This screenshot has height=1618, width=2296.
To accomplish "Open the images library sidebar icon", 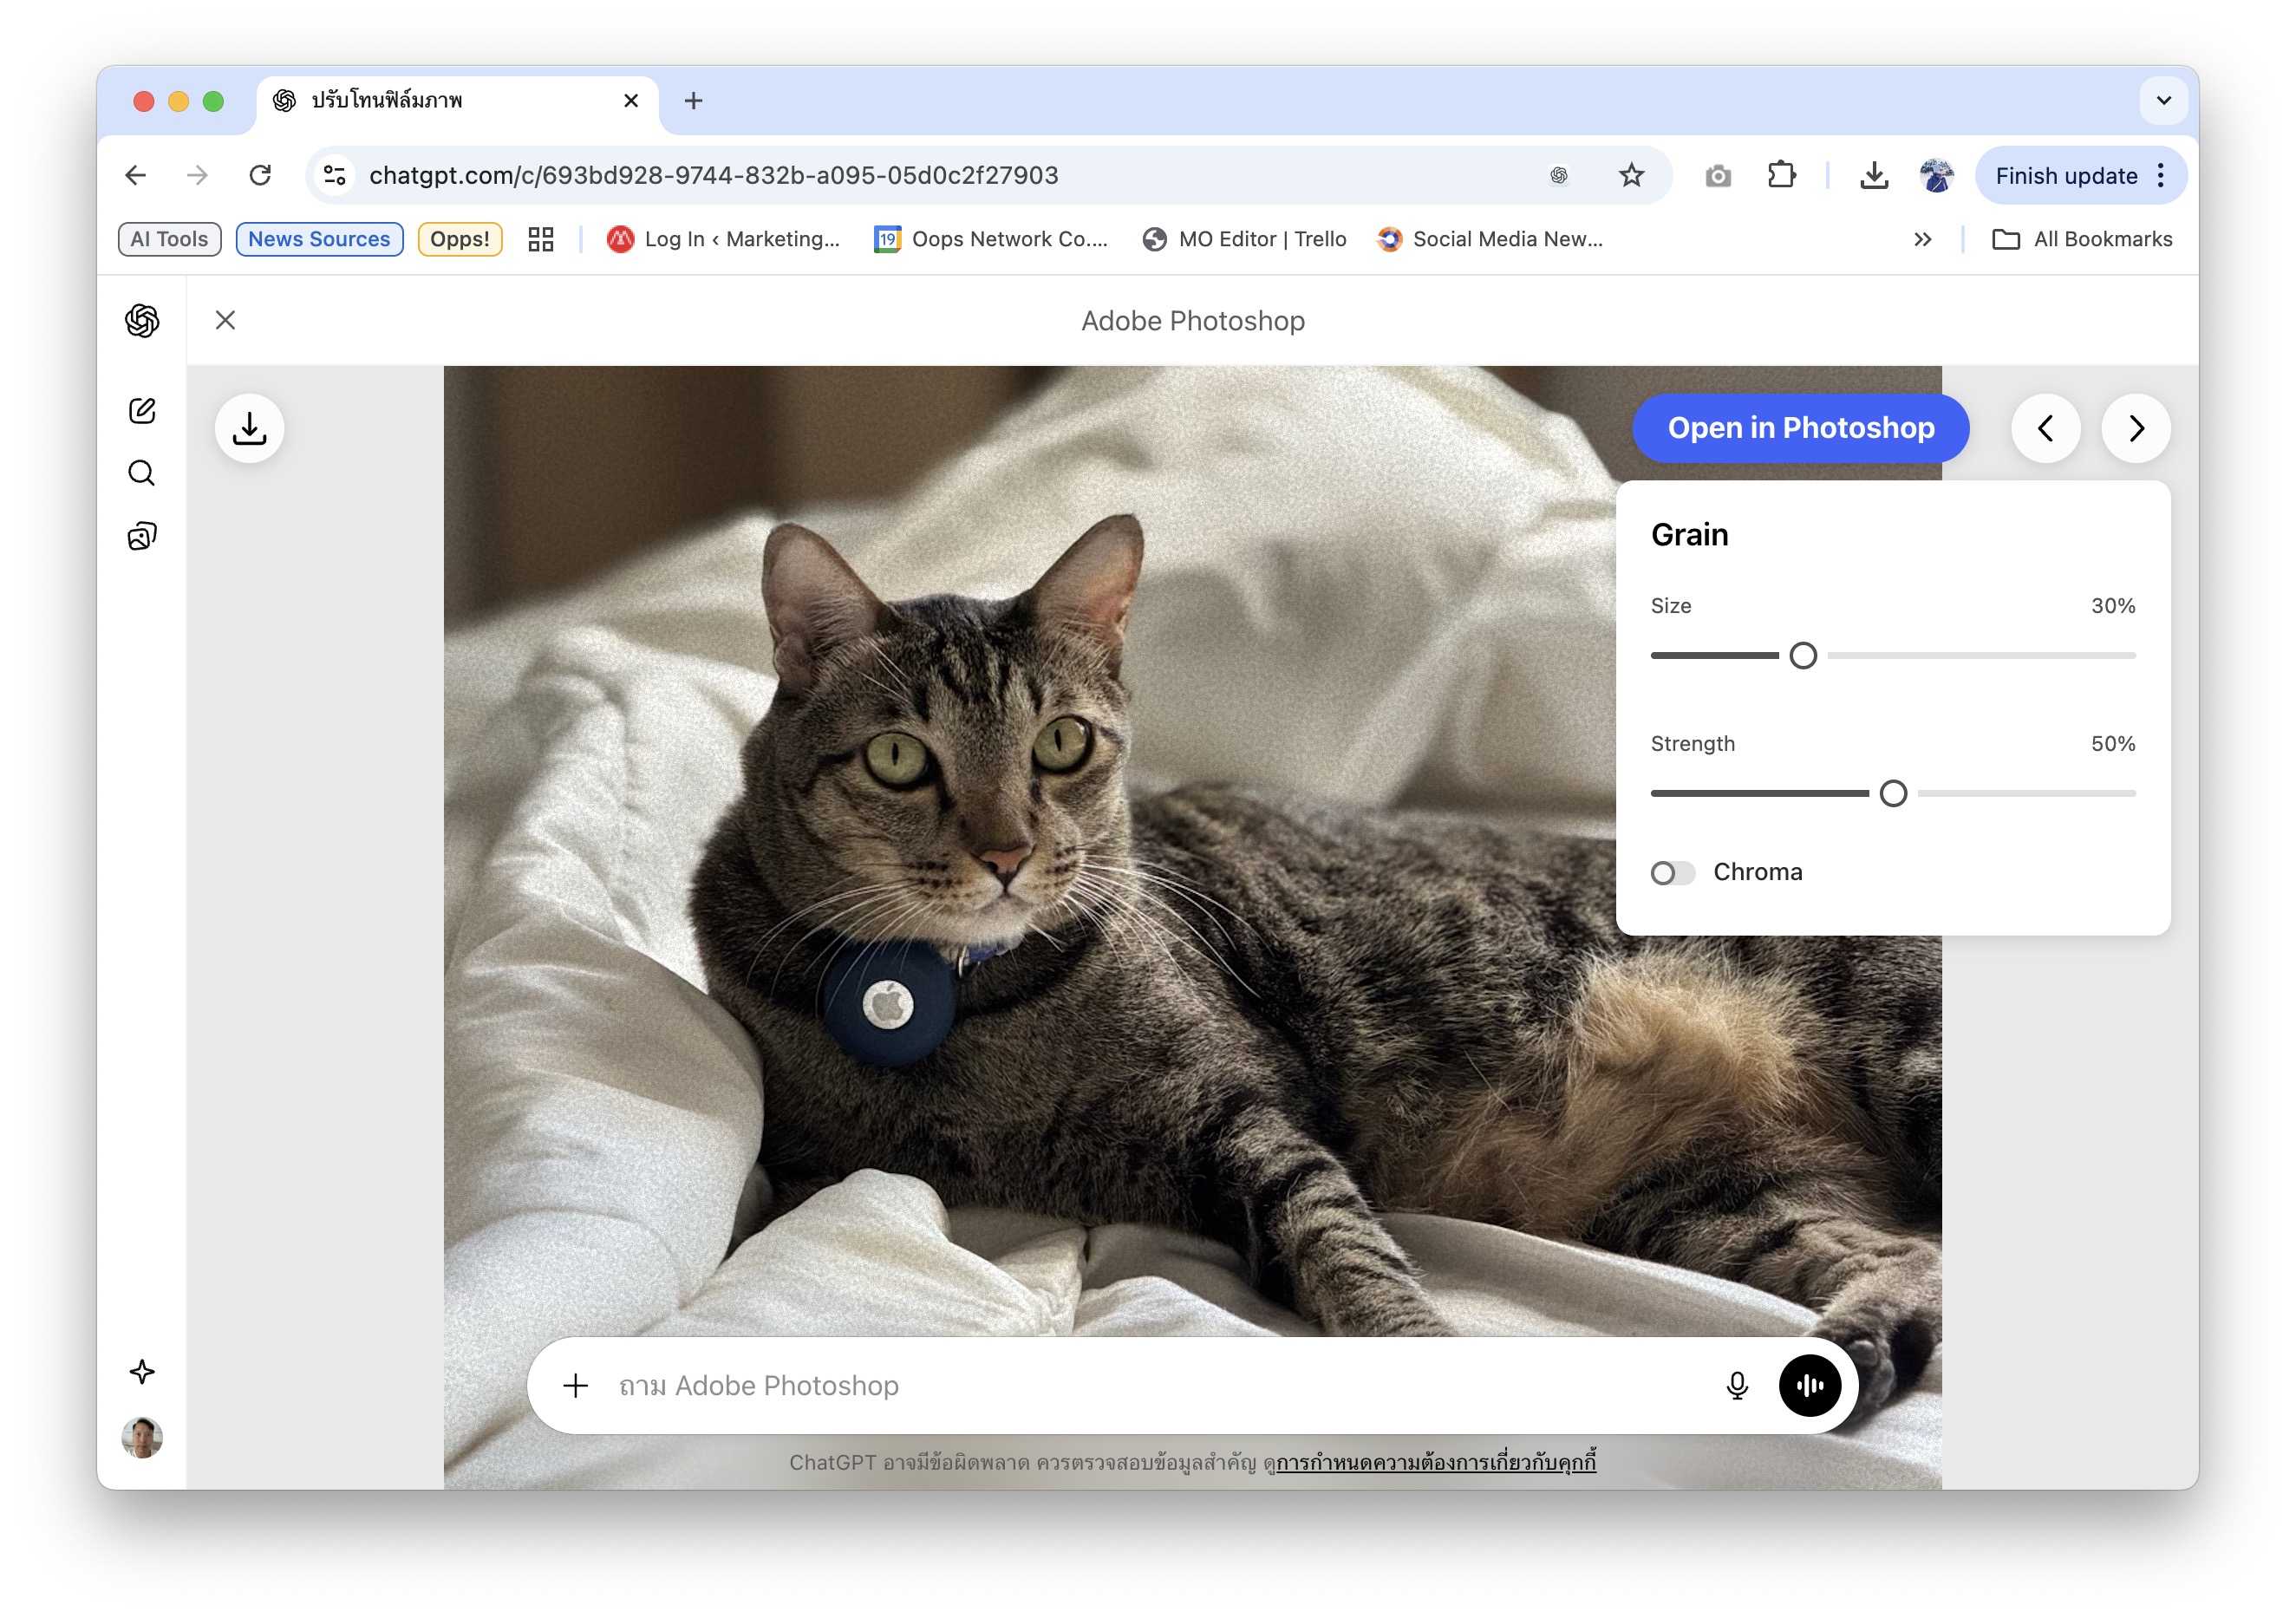I will 142,536.
